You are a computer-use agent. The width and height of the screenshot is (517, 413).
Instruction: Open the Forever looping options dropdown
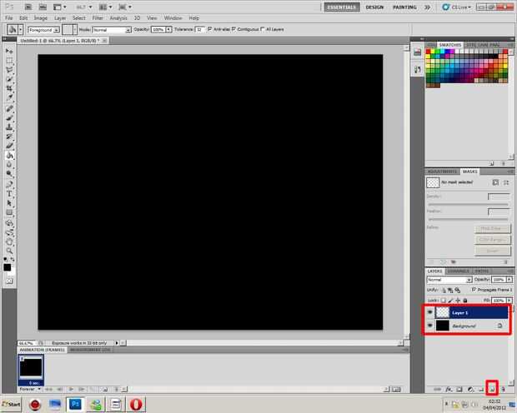[30, 390]
